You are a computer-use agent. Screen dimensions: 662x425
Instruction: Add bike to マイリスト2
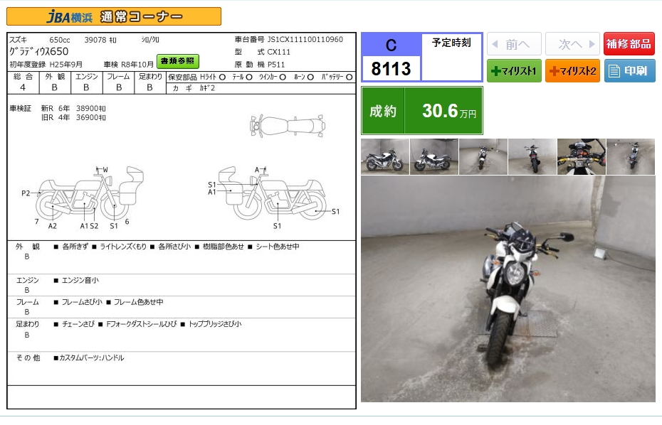pos(572,71)
